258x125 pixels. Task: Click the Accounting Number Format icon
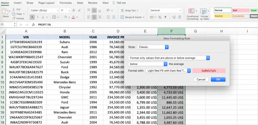click(x=152, y=17)
